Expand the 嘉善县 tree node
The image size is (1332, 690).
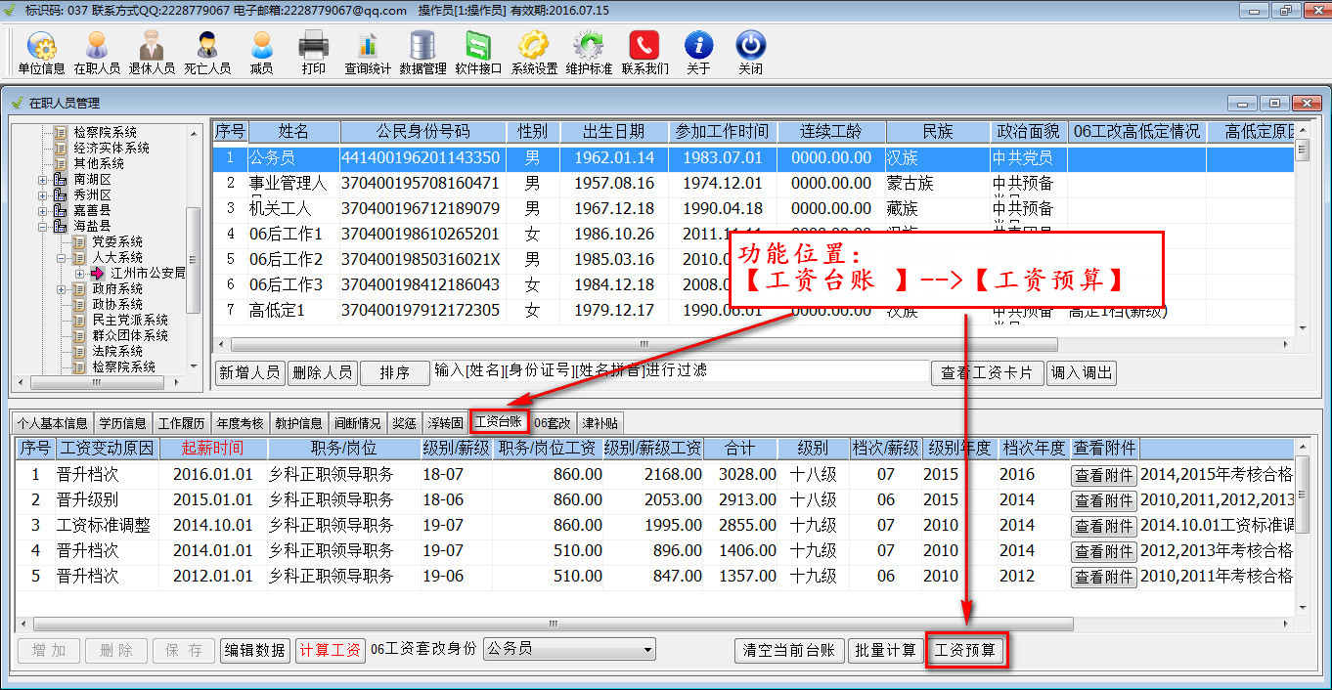pyautogui.click(x=43, y=211)
